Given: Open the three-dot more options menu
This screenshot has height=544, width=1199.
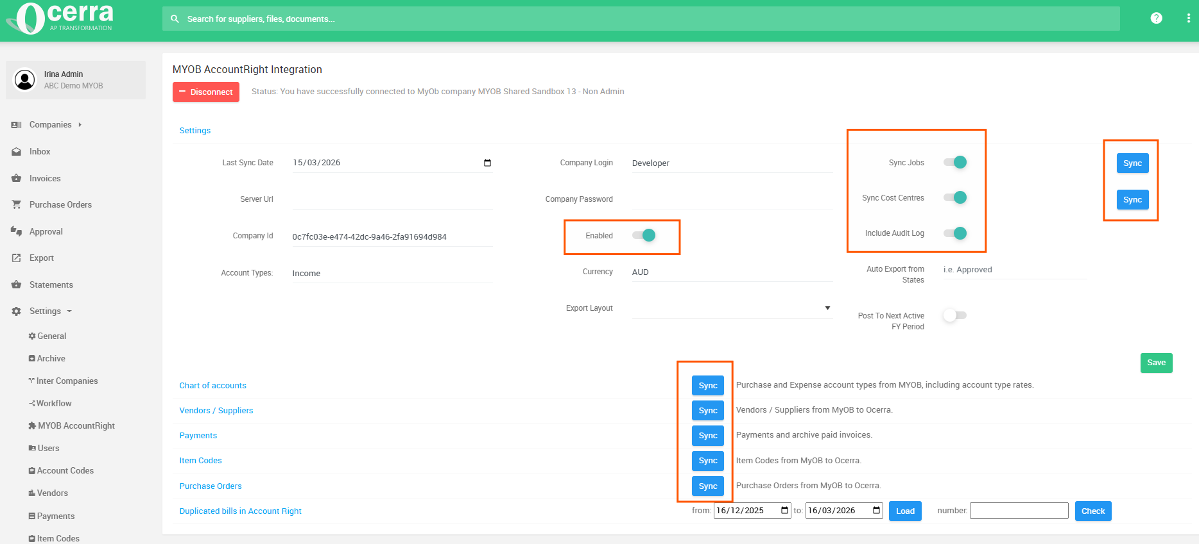Looking at the screenshot, I should [1189, 18].
